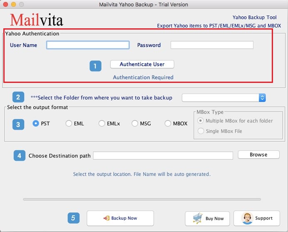Open the Support button
Viewport: 288px width, 232px height.
point(257,218)
